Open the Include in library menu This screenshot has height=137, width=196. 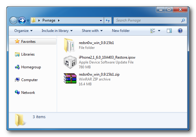pyautogui.click(x=57, y=31)
